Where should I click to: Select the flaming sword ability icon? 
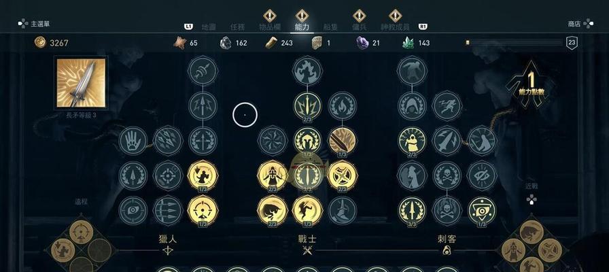click(x=343, y=141)
